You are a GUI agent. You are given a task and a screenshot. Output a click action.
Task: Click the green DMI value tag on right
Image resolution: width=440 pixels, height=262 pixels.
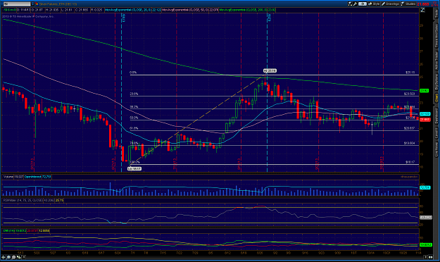click(x=425, y=245)
